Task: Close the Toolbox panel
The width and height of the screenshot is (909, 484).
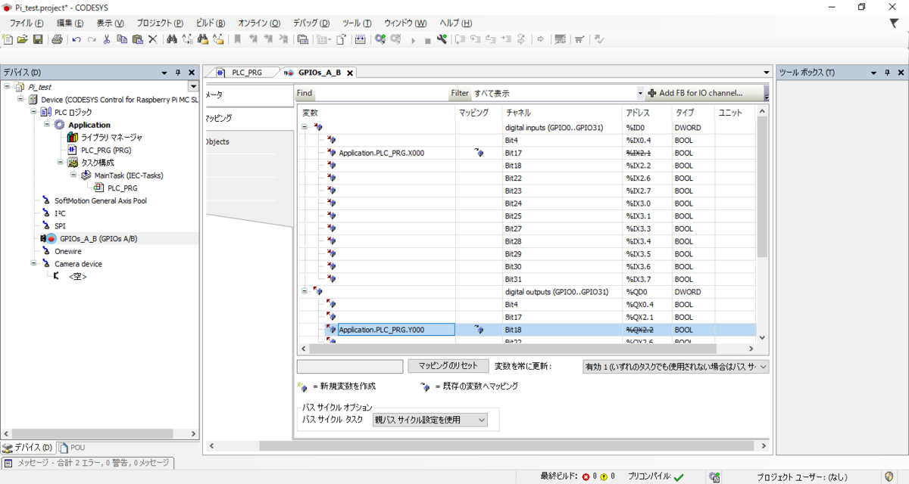Action: click(901, 73)
